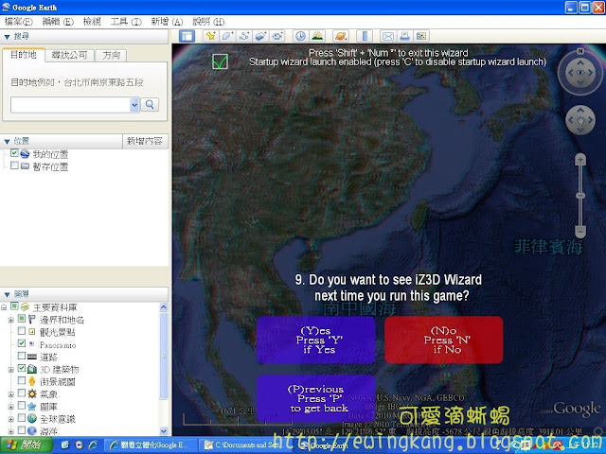This screenshot has height=454, width=606.
Task: Uncheck the 3D 建築物 checkbox
Action: [22, 368]
